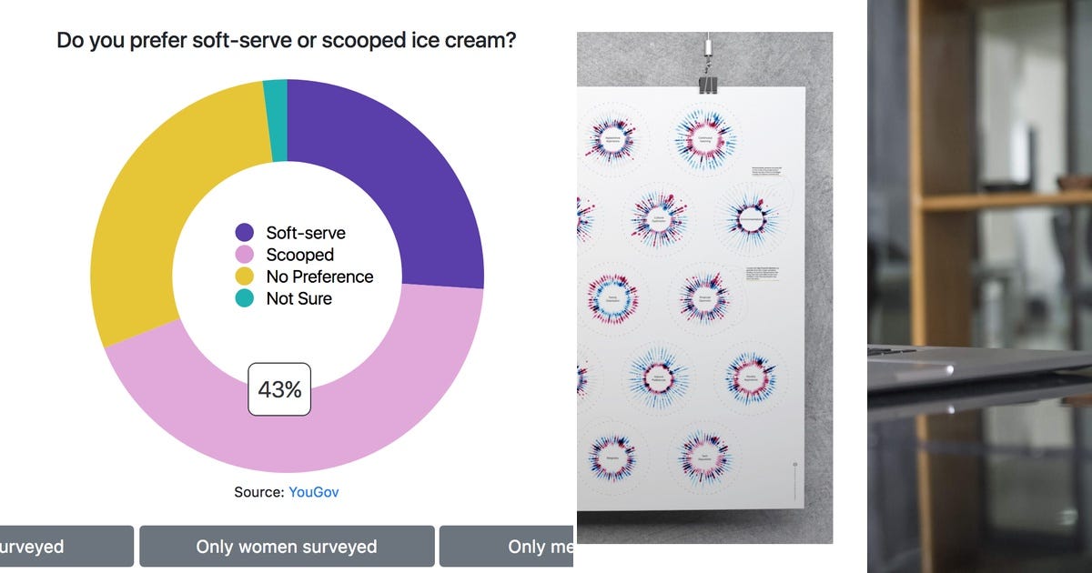Toggle the Scooped legend entry

point(291,255)
